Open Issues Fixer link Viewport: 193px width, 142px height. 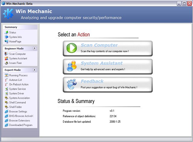tap(15, 63)
